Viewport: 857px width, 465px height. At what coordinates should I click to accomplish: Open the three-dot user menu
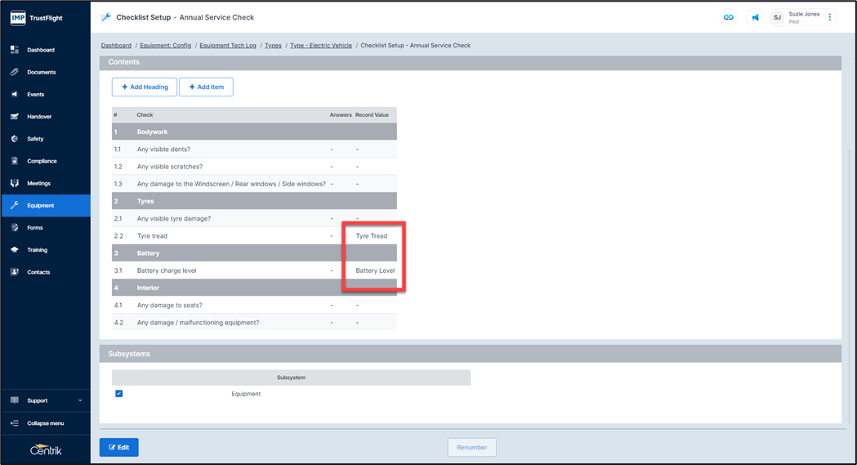pos(830,17)
